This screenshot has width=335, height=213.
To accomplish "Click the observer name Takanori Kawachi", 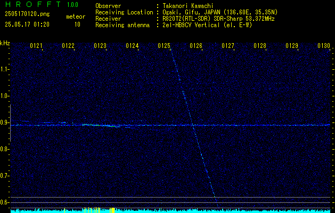I will pyautogui.click(x=188, y=6).
